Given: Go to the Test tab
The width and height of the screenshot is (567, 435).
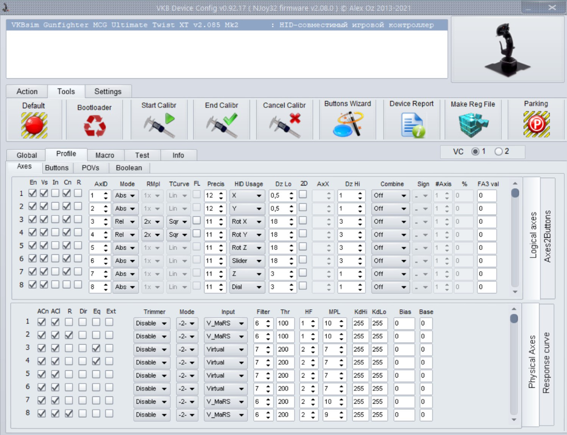Looking at the screenshot, I should [142, 155].
